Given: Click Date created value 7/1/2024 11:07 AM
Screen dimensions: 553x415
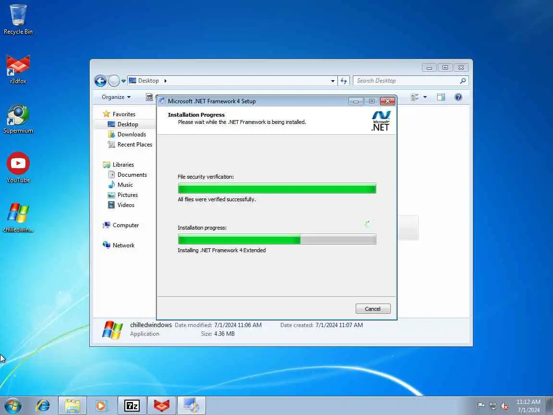Looking at the screenshot, I should (x=339, y=325).
